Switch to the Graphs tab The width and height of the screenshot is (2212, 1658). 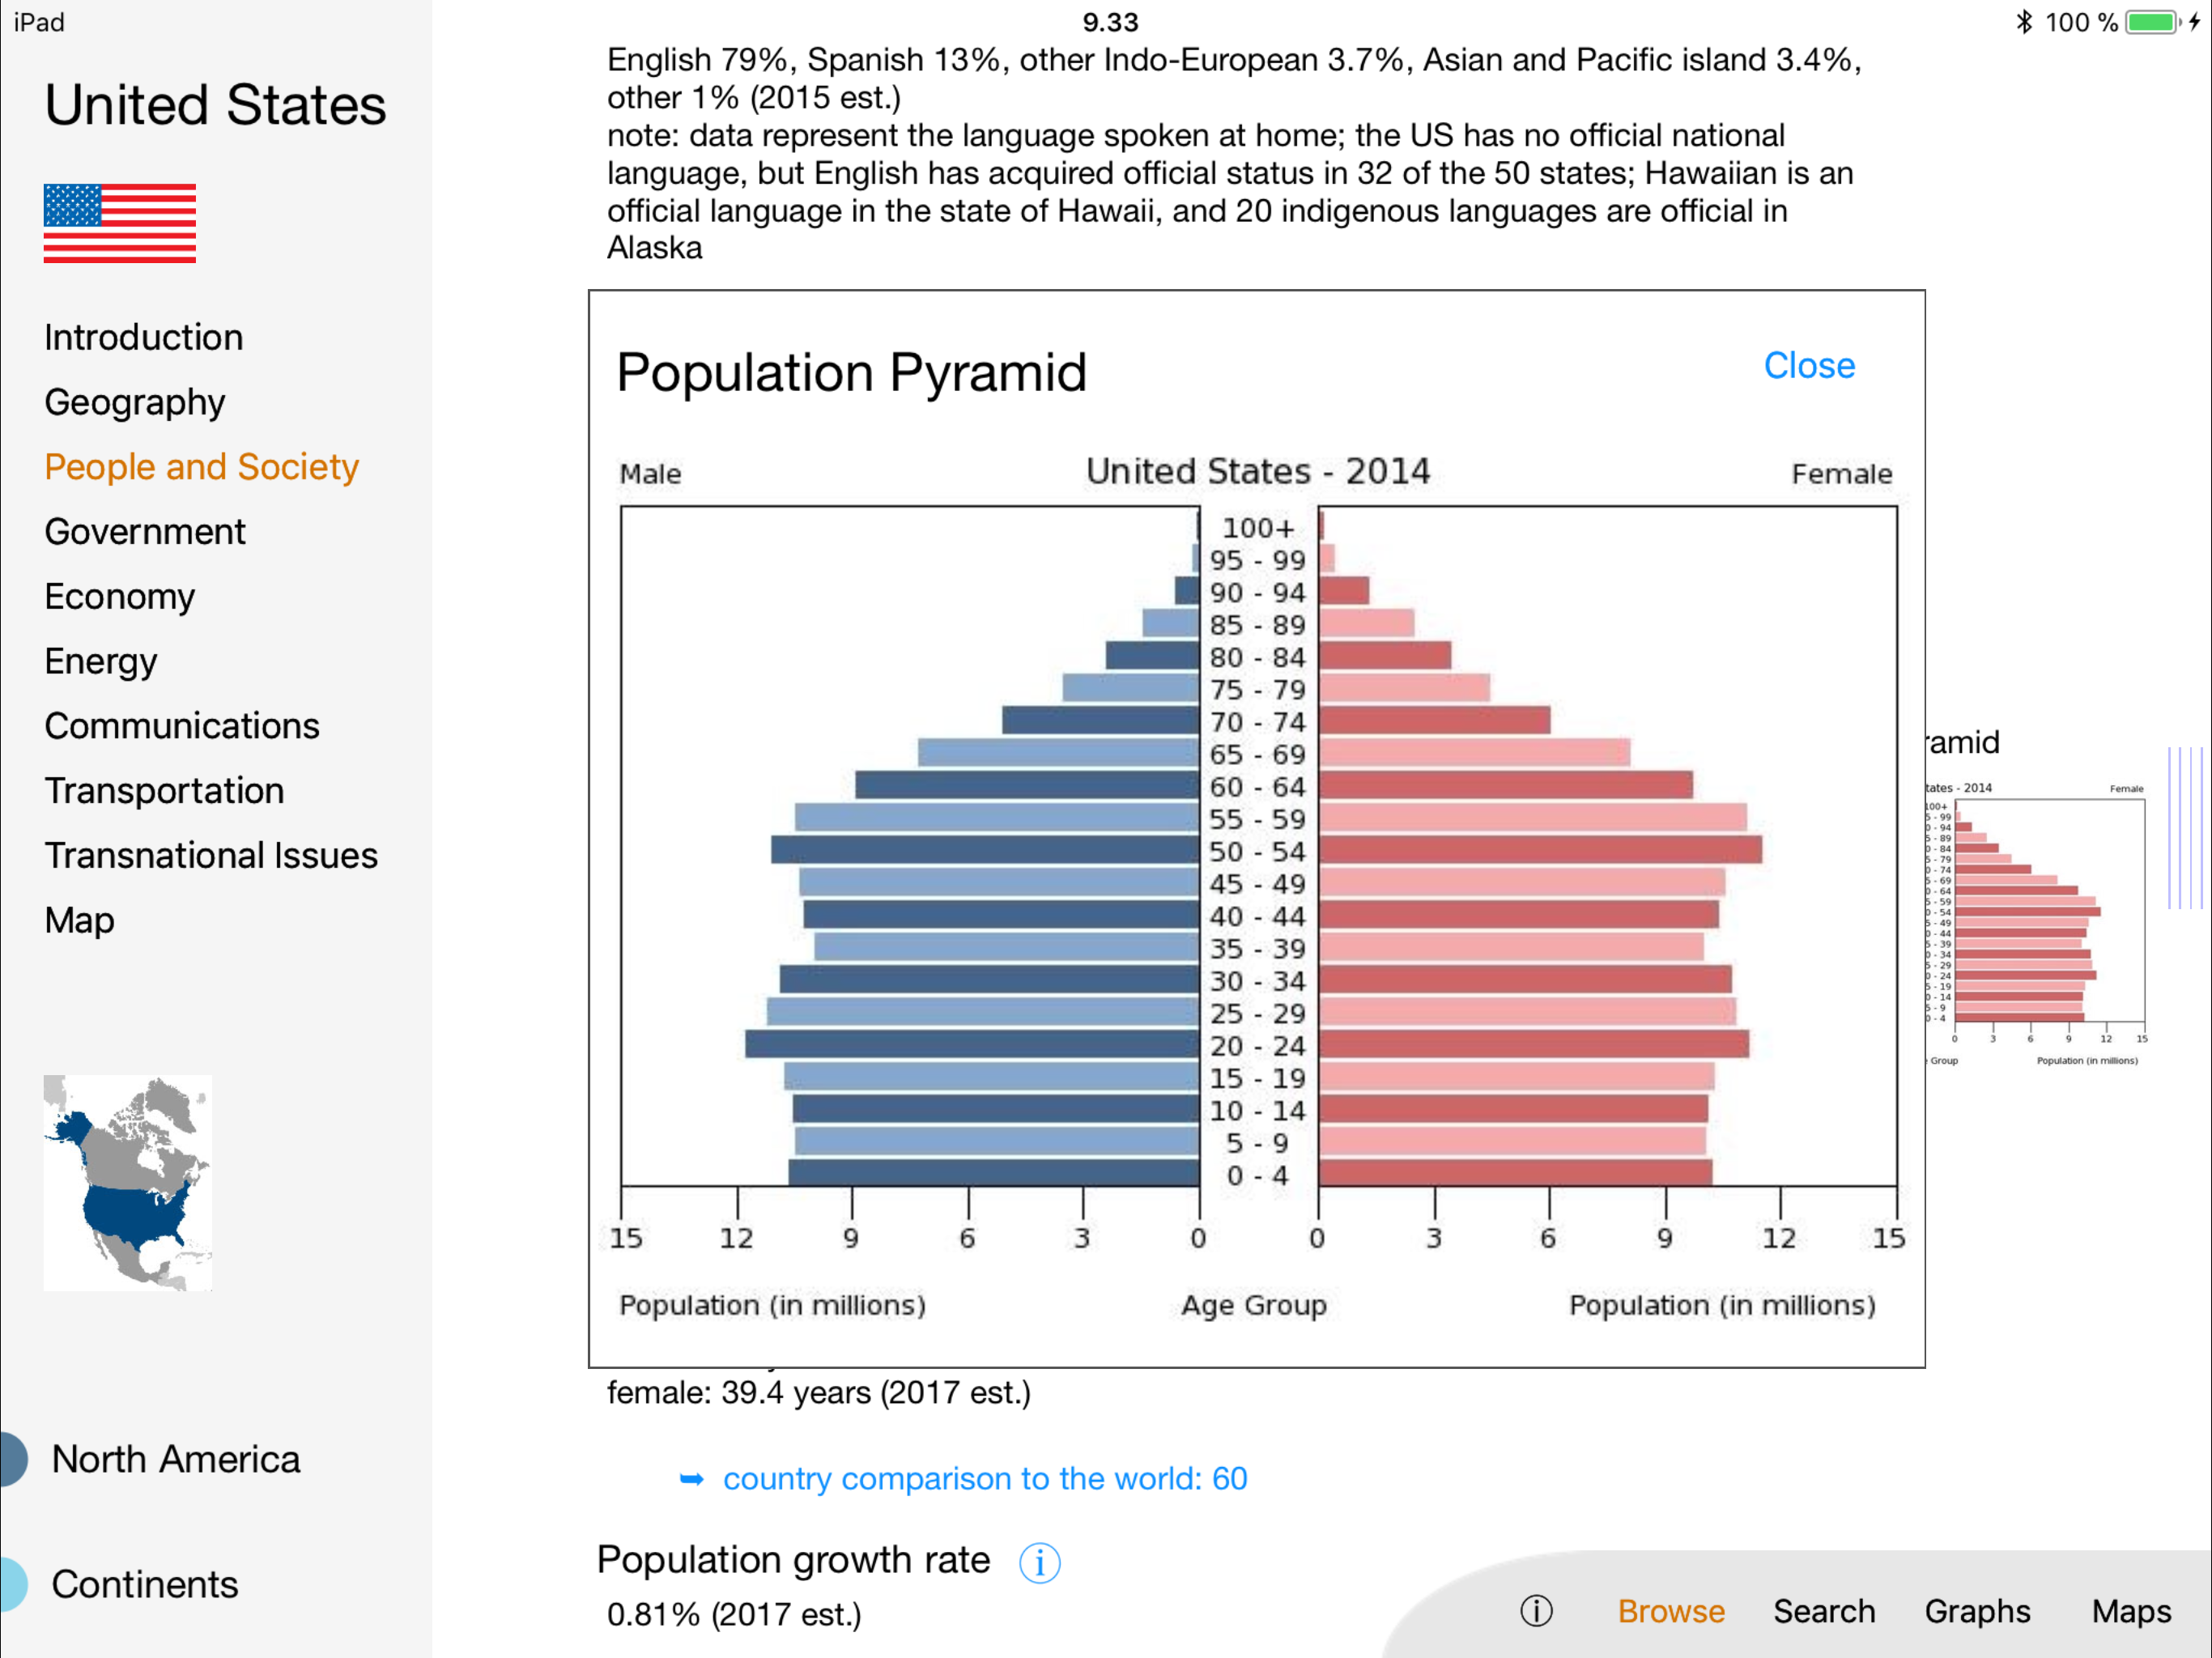pyautogui.click(x=1977, y=1611)
